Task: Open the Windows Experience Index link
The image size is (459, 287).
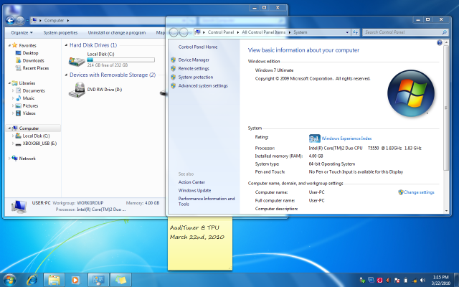Action: click(346, 138)
